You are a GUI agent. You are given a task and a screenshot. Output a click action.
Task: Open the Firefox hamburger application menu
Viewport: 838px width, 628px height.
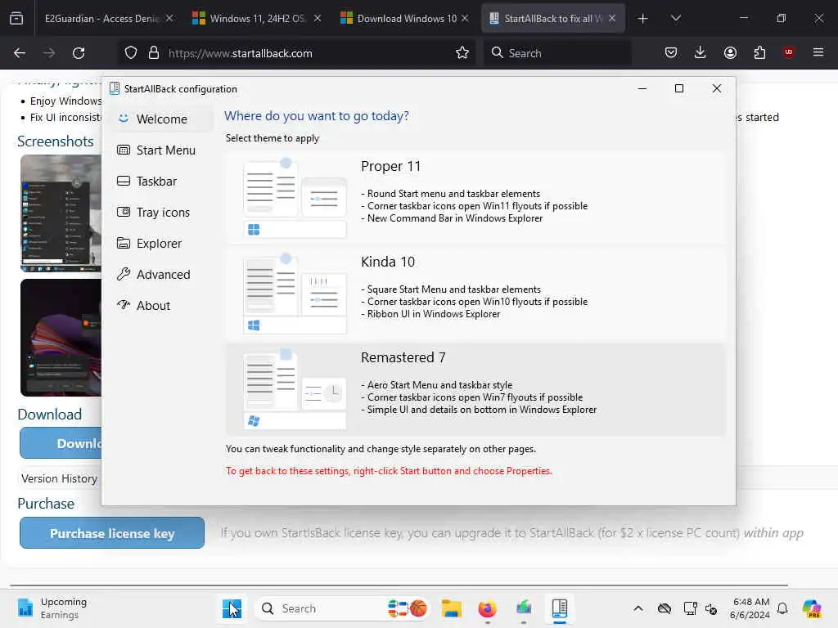tap(818, 52)
